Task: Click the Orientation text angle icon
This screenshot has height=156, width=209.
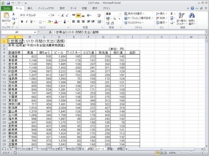Action: (89, 15)
